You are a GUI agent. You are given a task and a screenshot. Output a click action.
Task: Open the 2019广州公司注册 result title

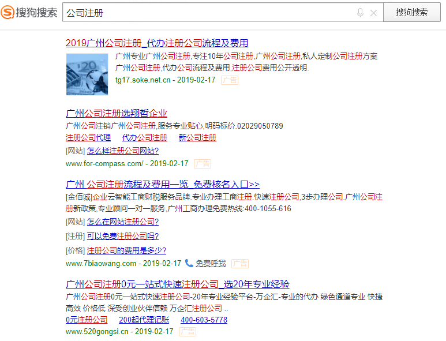coord(157,43)
